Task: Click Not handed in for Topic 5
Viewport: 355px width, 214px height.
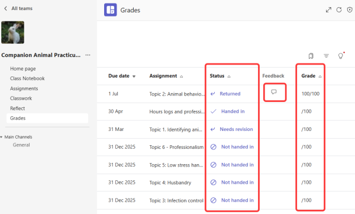Action: (x=237, y=165)
